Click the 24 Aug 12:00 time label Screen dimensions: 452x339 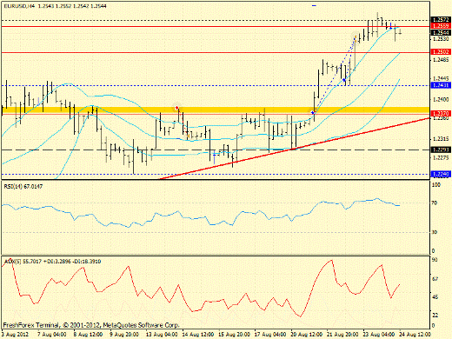415,335
